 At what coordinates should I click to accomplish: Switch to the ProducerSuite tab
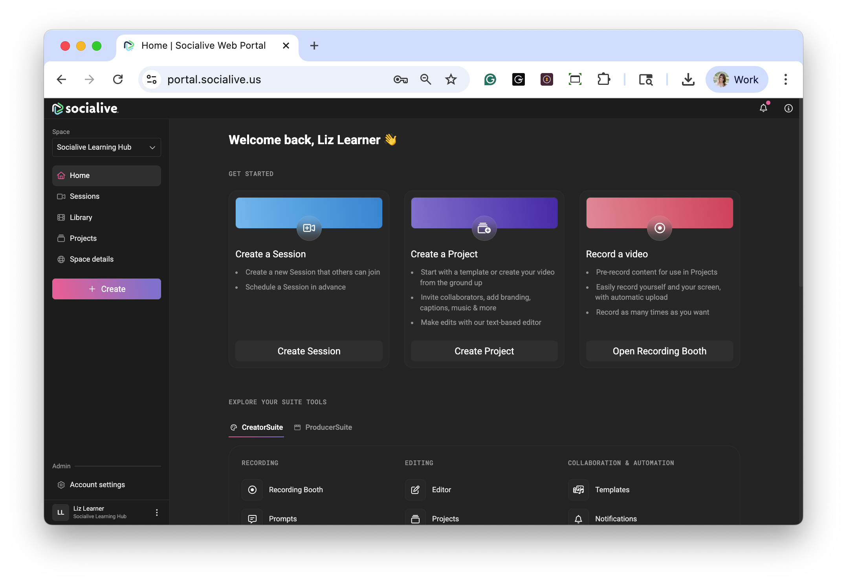tap(323, 427)
